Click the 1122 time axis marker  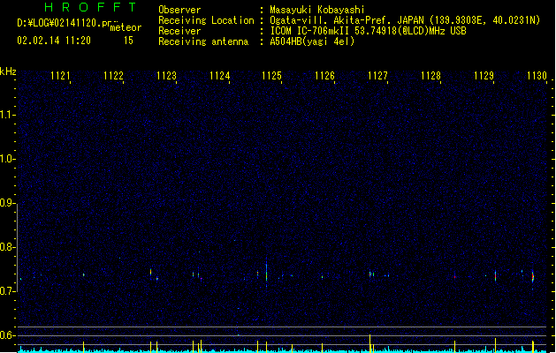(113, 76)
